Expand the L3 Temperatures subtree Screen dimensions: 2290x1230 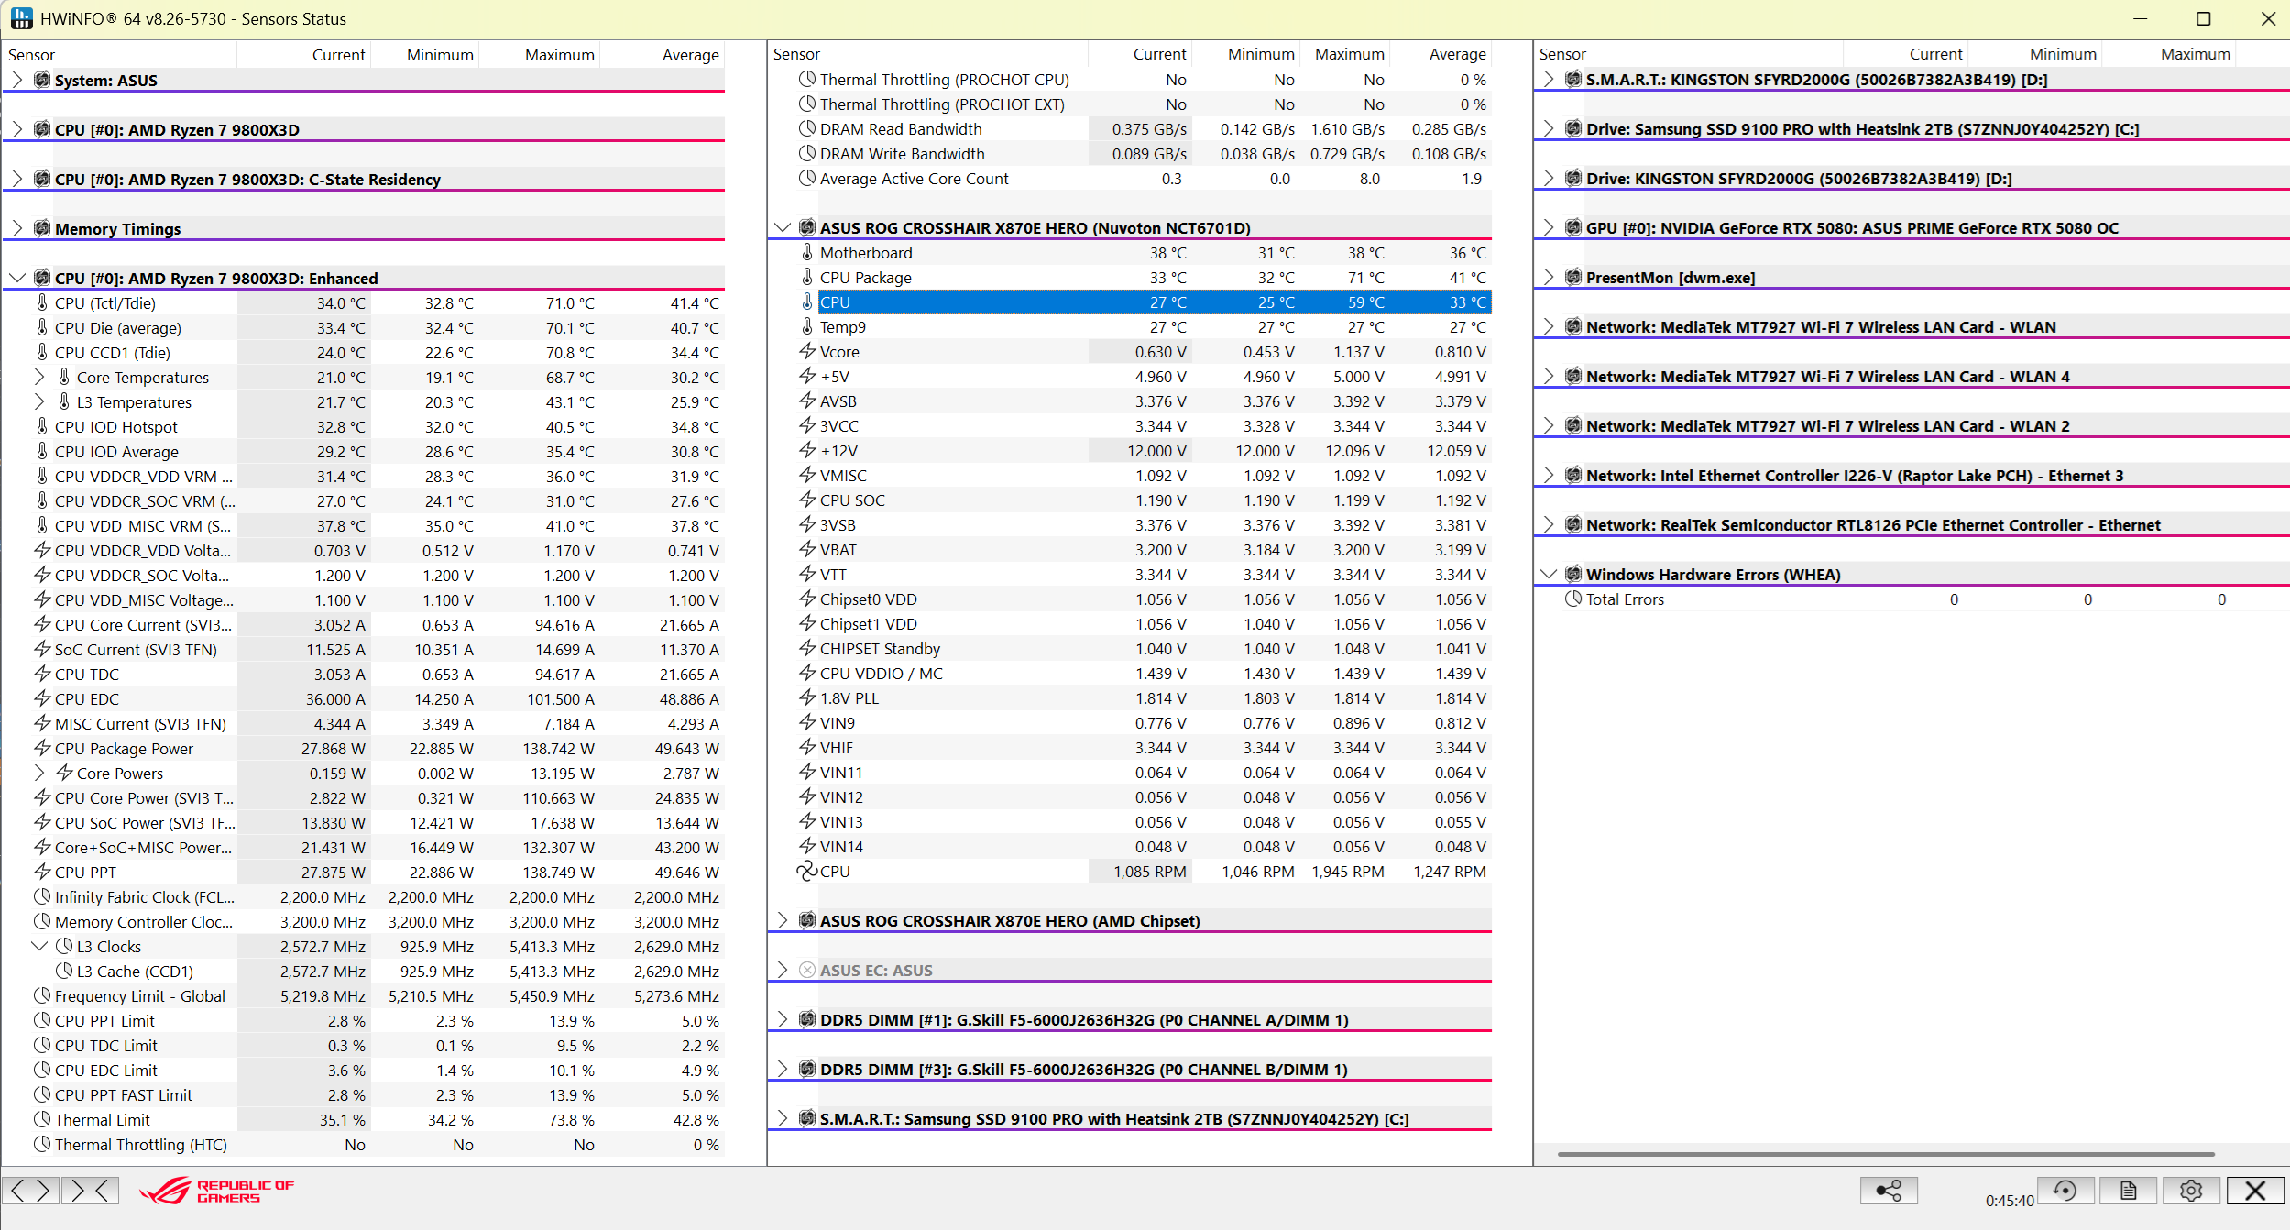point(39,401)
